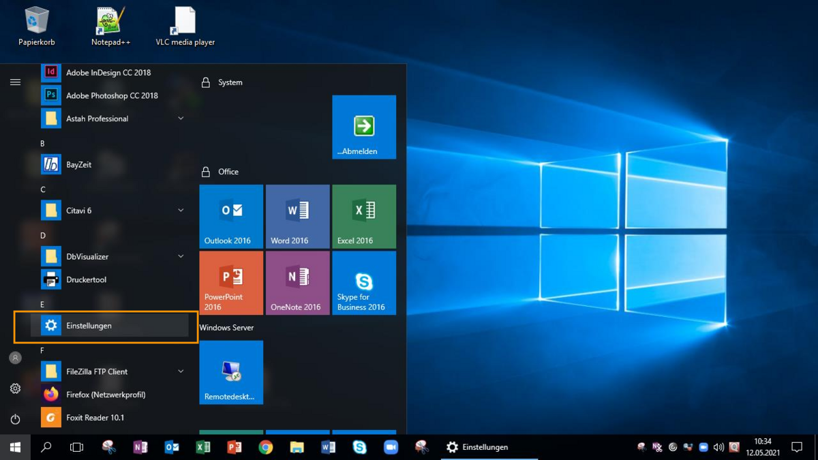Open the Remotedesktop tile
Viewport: 818px width, 460px height.
point(231,373)
